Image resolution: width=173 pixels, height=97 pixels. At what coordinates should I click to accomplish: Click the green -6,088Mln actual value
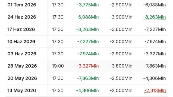pos(88,17)
